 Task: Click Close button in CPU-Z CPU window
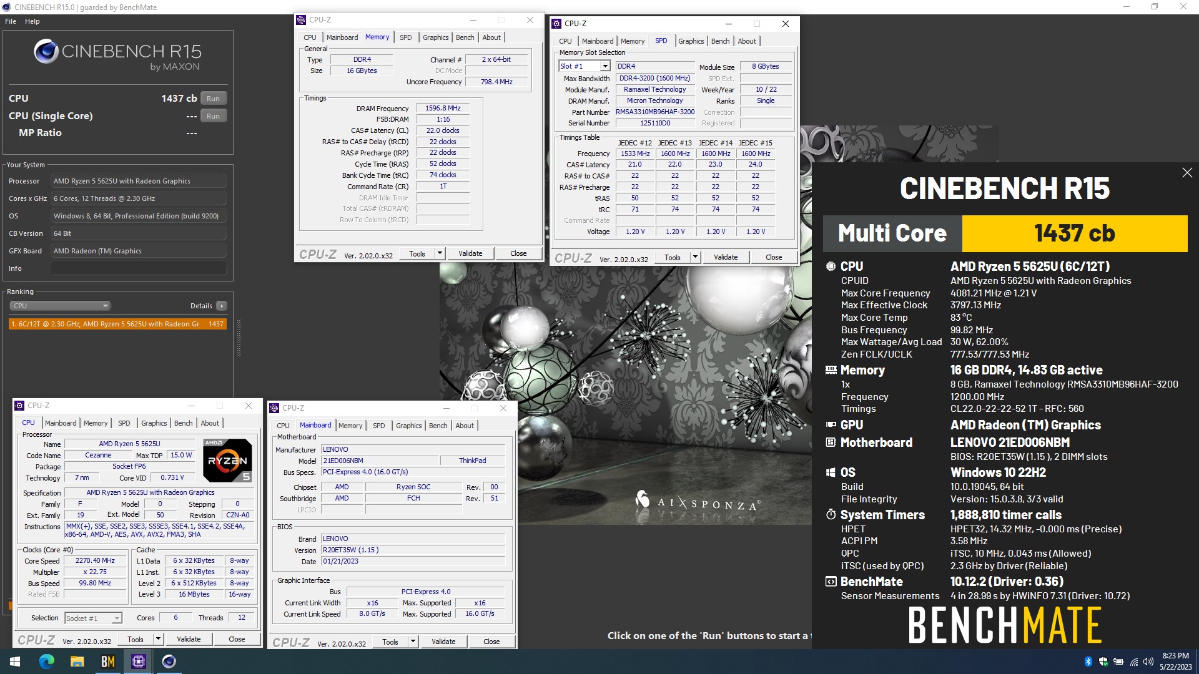coord(237,639)
